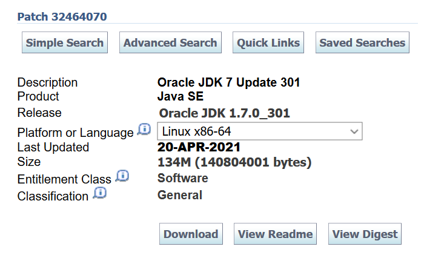Viewport: 424px width, 258px height.
Task: Click the Platform or Language info icon
Action: [144, 130]
